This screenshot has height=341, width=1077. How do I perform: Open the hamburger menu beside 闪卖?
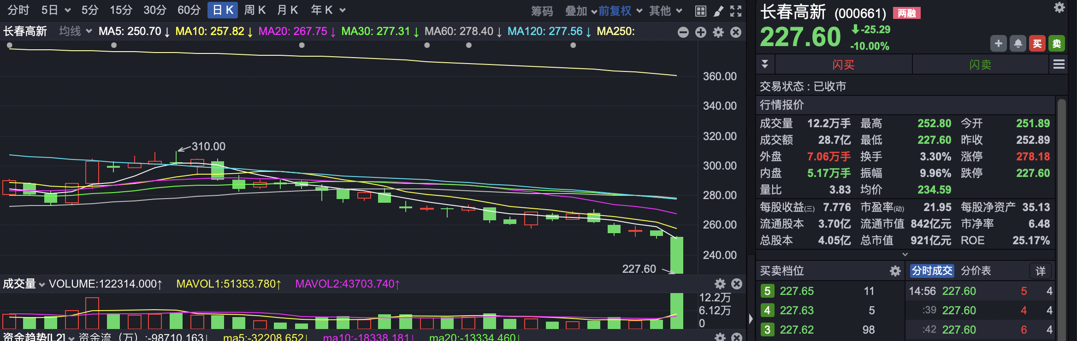point(1059,65)
